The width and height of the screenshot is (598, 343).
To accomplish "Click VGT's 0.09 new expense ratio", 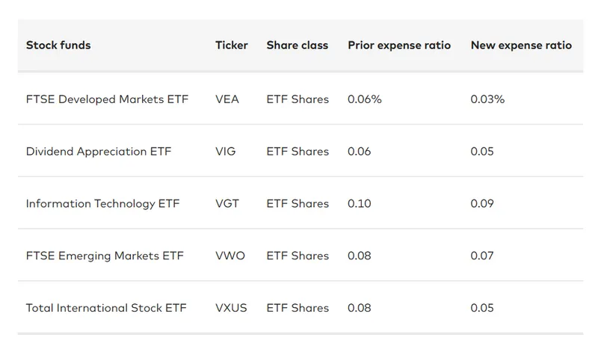I will (482, 204).
